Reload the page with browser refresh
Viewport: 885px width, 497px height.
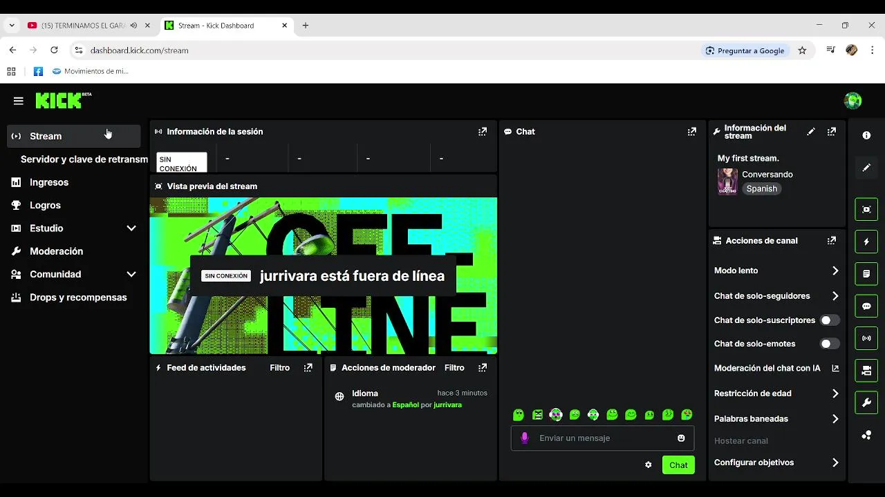point(54,50)
